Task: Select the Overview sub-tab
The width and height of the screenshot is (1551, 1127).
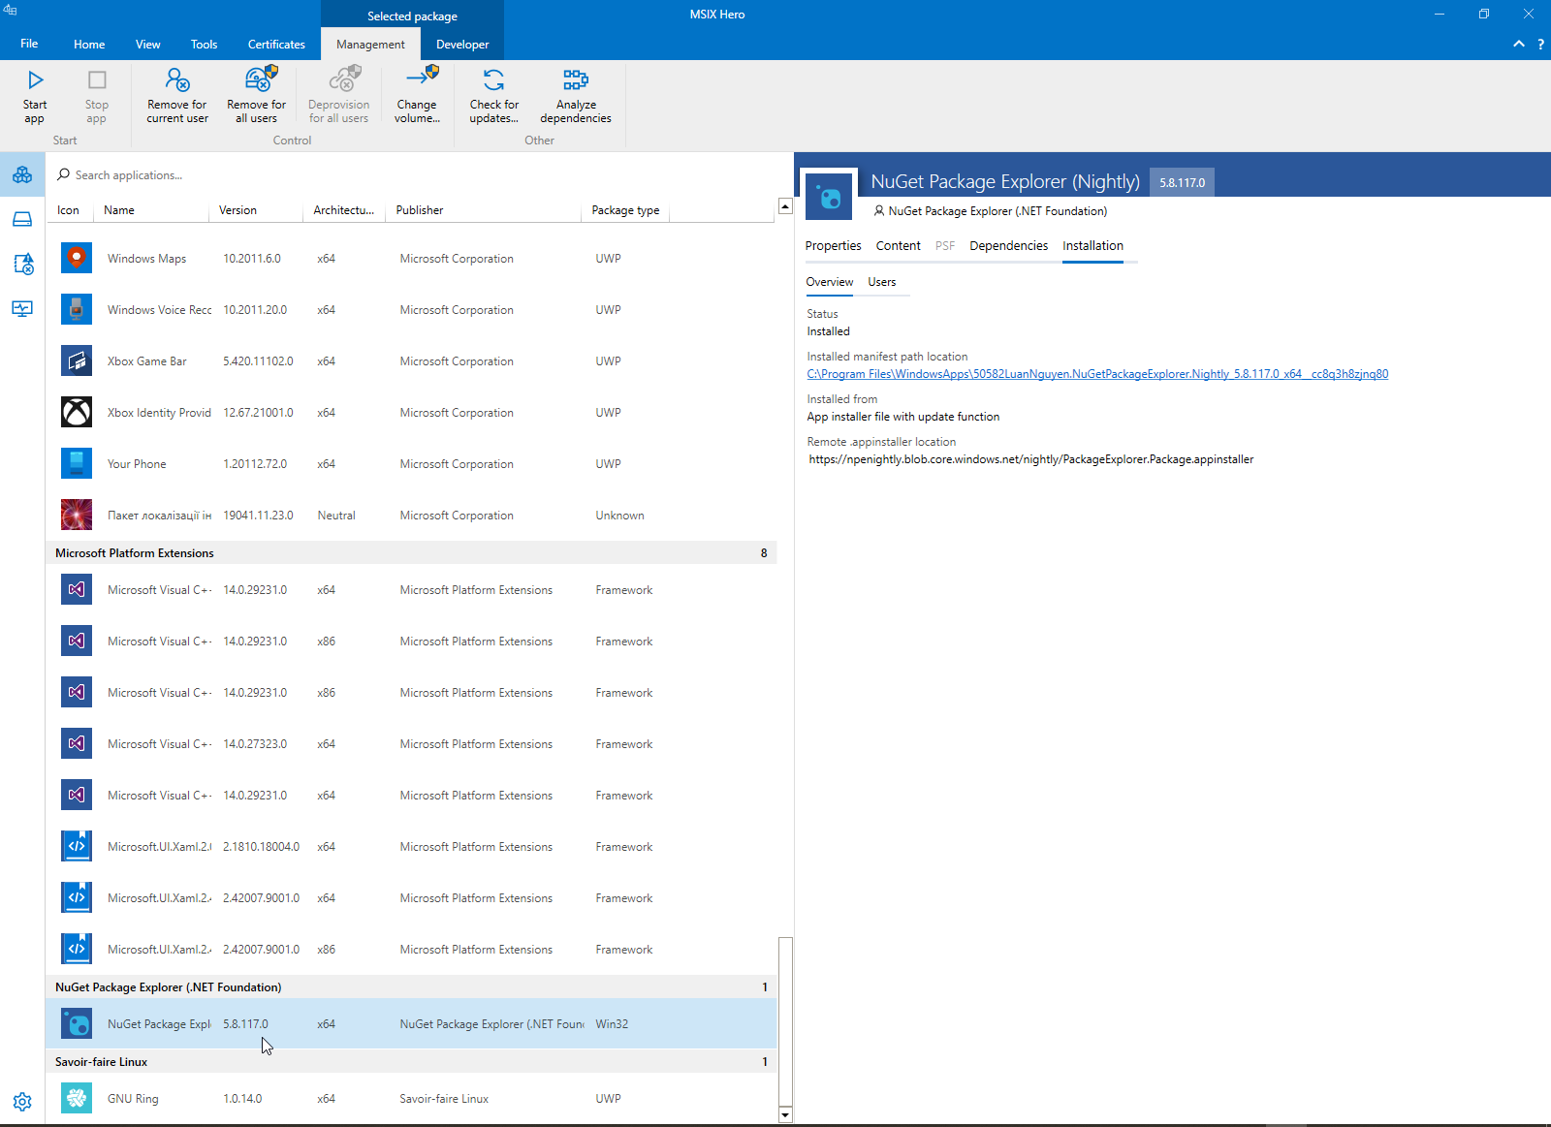Action: point(830,282)
